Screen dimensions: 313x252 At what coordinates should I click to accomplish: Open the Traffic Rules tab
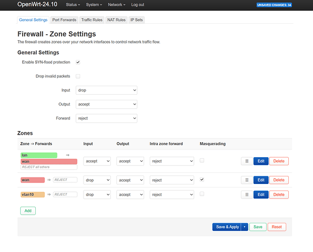click(x=92, y=20)
